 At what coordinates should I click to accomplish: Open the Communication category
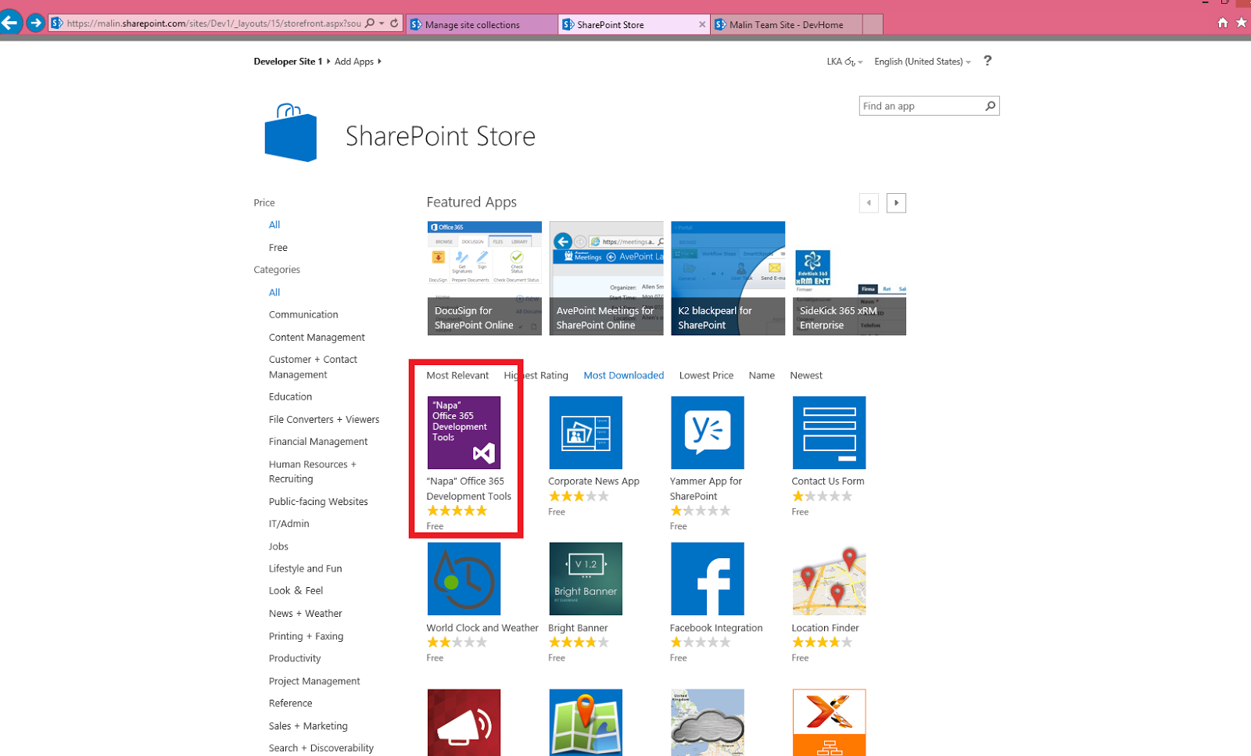tap(303, 315)
